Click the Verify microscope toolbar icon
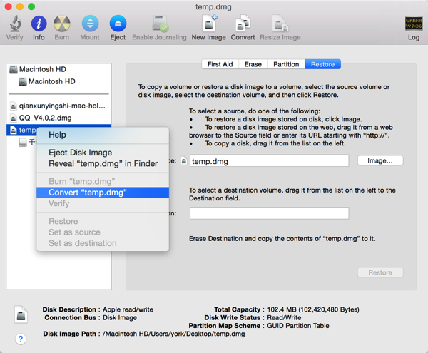428x353 pixels. (x=15, y=24)
